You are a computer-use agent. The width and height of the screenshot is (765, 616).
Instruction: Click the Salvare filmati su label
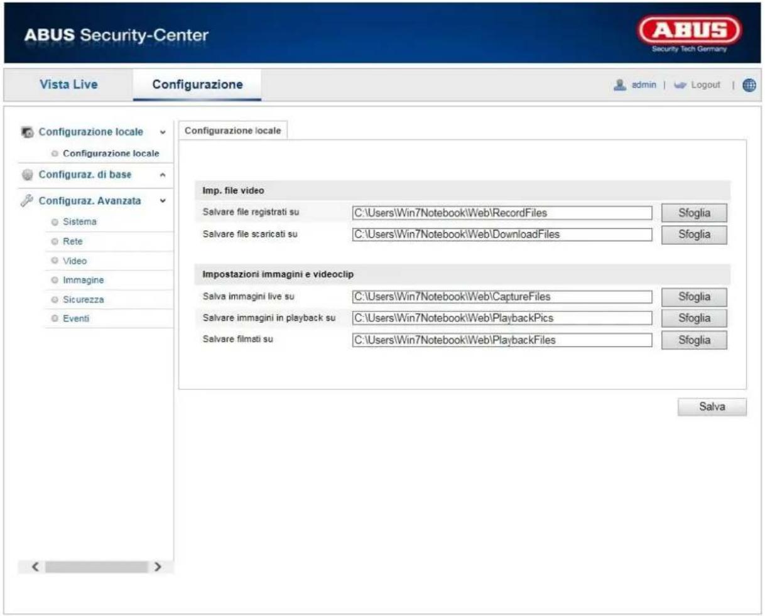coord(237,339)
